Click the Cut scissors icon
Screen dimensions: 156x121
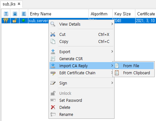click(53, 34)
